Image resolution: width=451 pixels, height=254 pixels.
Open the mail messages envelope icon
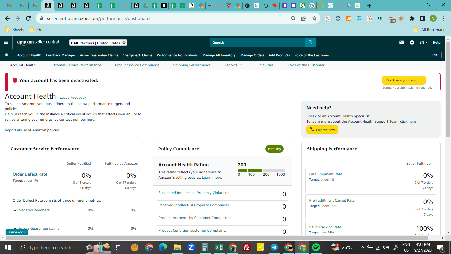coord(402,42)
